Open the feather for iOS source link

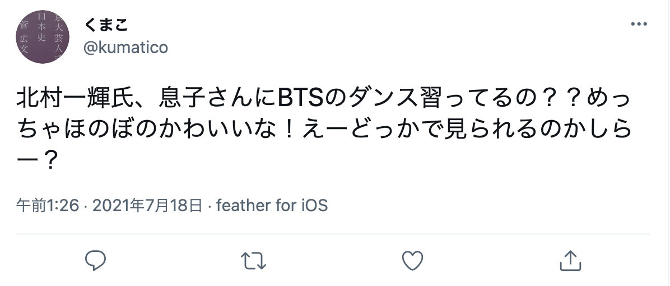pos(272,206)
